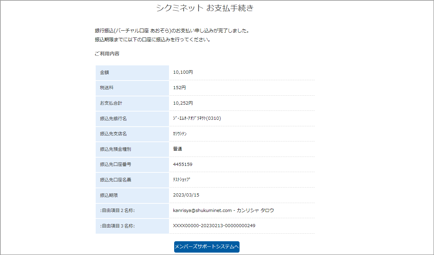
Task: Select the account number 4455159
Action: coord(183,164)
